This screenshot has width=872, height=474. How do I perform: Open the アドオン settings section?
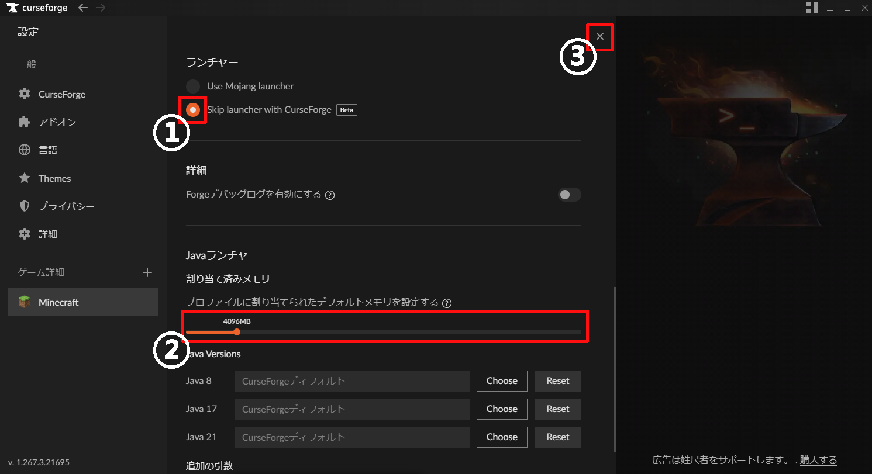pos(83,122)
